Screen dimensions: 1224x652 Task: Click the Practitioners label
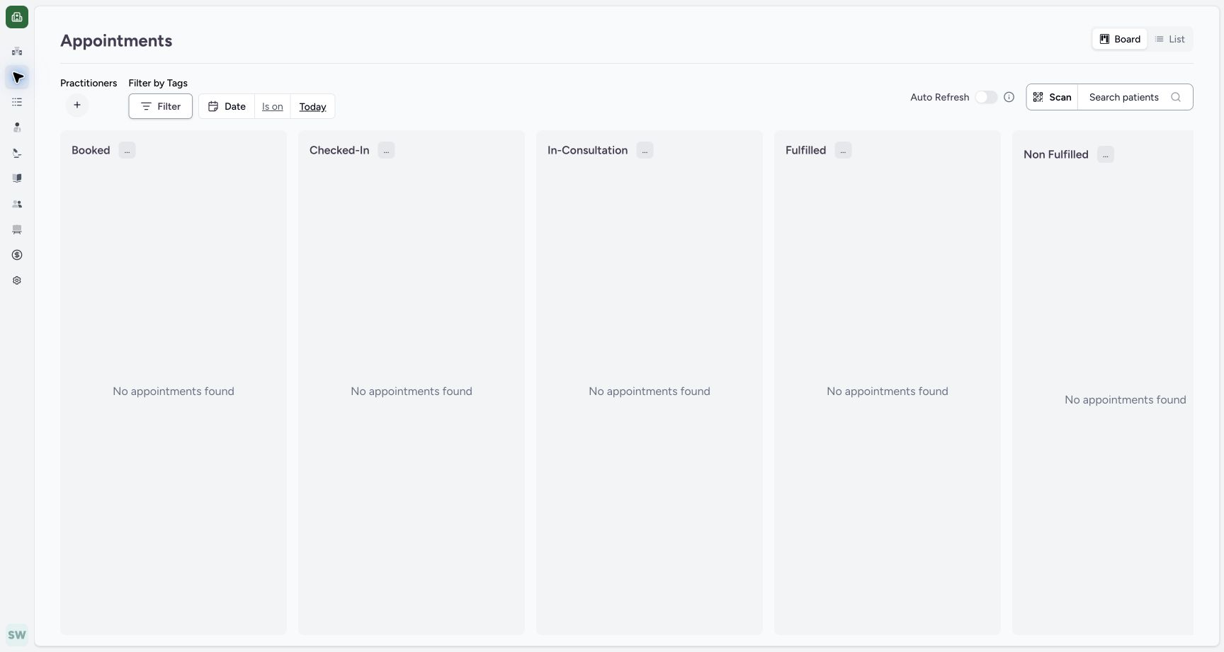89,83
